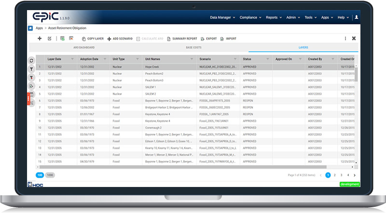The width and height of the screenshot is (386, 213).
Task: Click the HOC logo in footer
Action: 35,184
